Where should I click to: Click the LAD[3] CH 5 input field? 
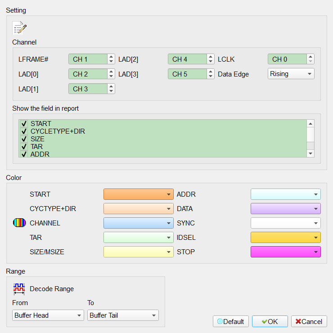coord(187,74)
